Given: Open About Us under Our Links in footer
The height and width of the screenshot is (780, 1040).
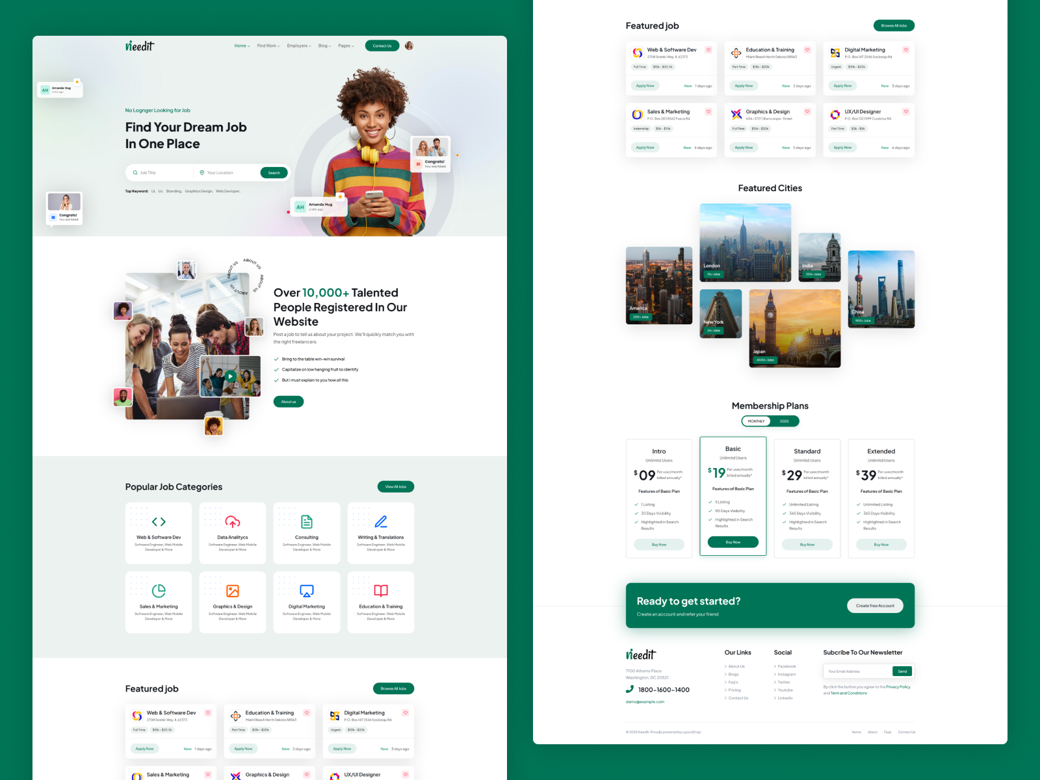Looking at the screenshot, I should tap(736, 666).
